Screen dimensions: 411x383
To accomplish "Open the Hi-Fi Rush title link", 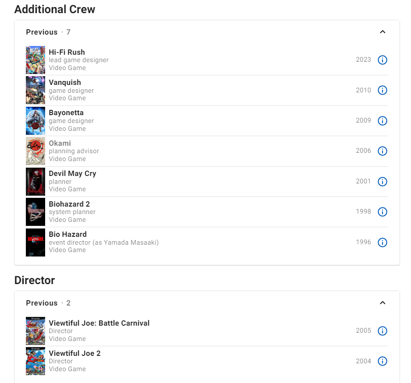I will click(67, 52).
